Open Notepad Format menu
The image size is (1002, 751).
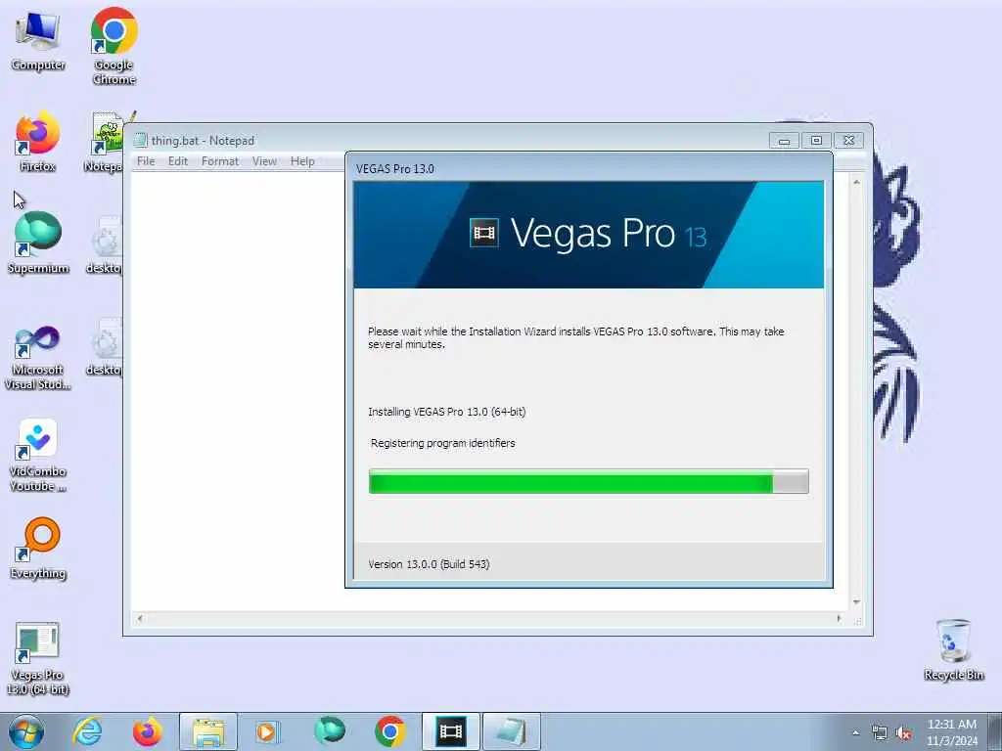click(x=220, y=161)
